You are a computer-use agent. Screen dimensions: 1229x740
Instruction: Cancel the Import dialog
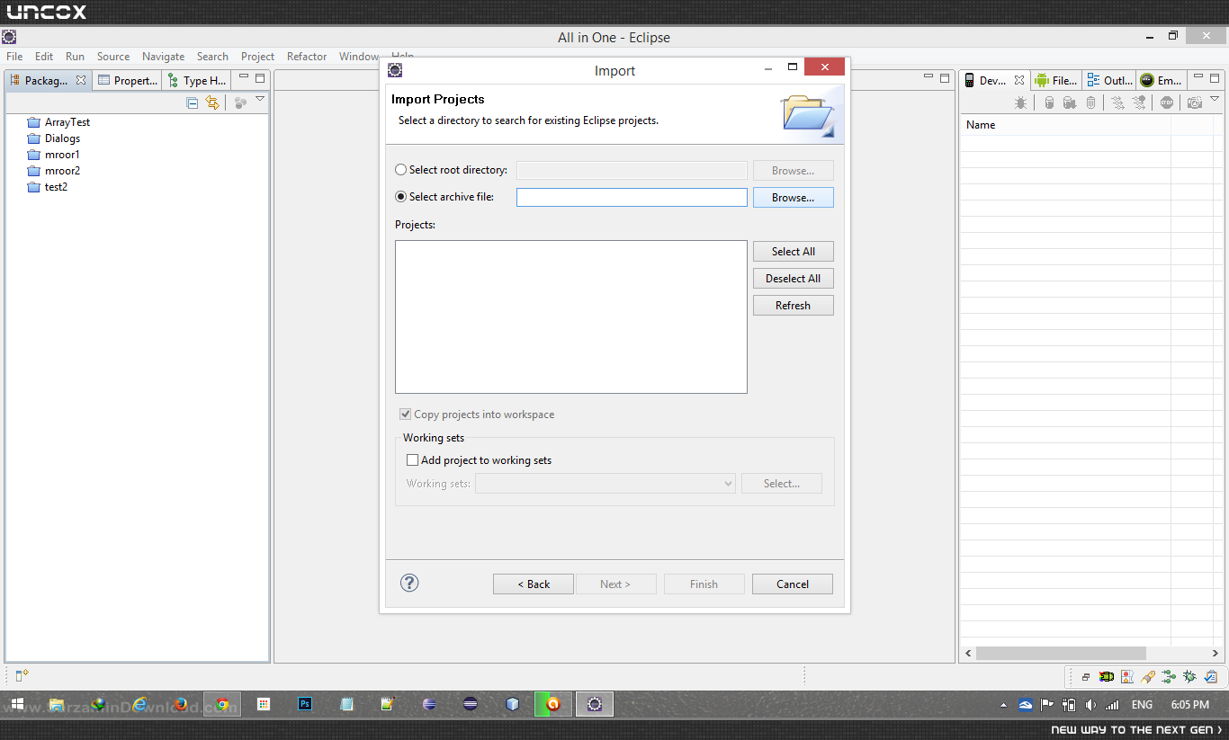coord(793,584)
